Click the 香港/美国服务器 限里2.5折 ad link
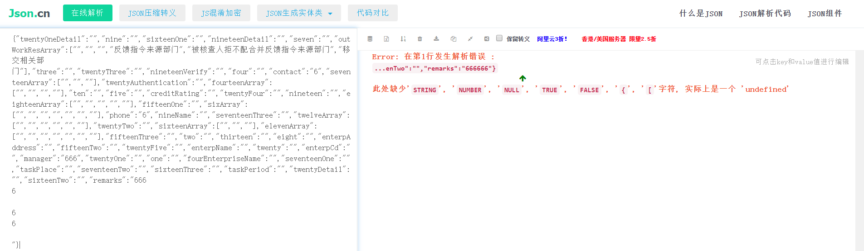Image resolution: width=864 pixels, height=251 pixels. tap(619, 39)
